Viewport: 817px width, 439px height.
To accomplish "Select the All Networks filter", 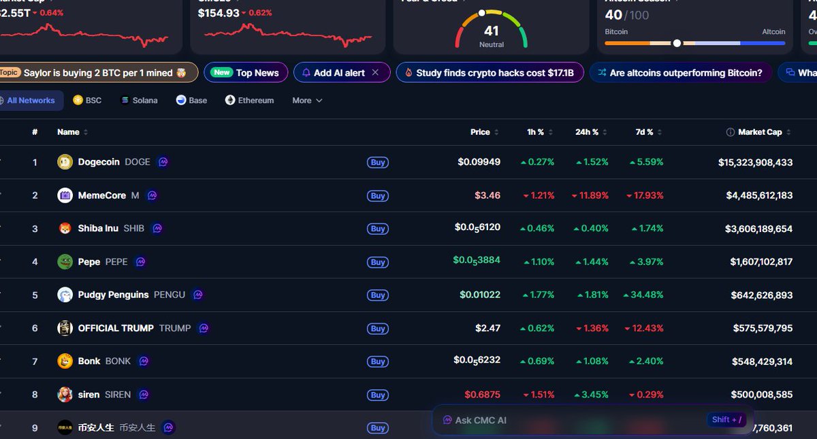I will [x=31, y=100].
